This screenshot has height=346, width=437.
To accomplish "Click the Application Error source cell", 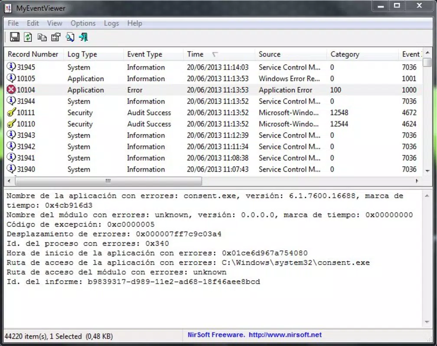I will click(x=285, y=90).
